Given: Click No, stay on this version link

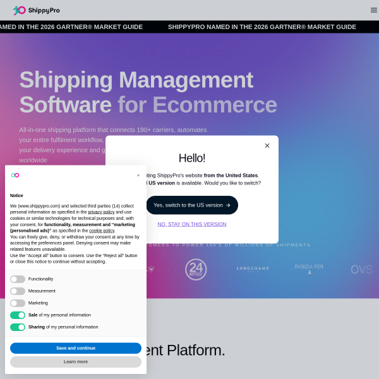Looking at the screenshot, I should pos(192,224).
